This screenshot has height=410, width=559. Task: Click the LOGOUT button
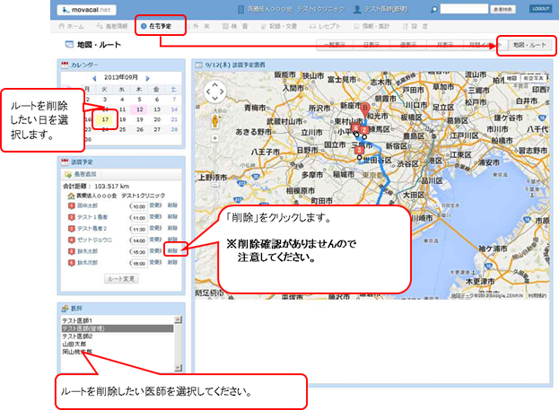click(540, 8)
